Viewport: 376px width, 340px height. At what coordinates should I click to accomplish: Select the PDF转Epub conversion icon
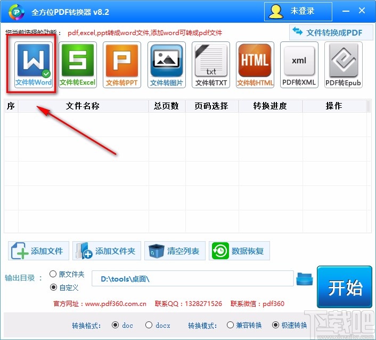[x=344, y=65]
